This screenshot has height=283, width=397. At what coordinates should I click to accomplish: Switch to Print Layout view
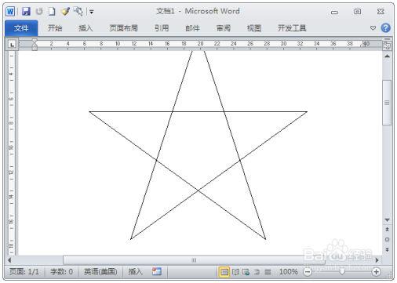tap(224, 272)
